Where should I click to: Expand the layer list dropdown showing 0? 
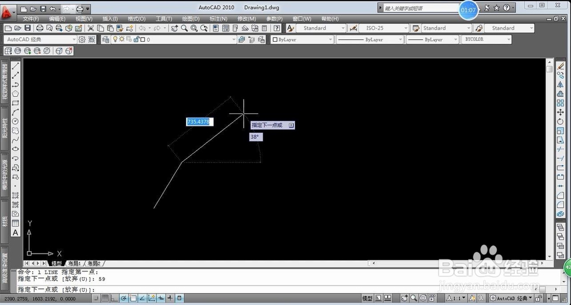tap(234, 39)
